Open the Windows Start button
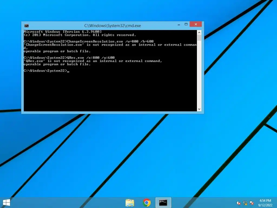Screen dimensions: 277x208 [6, 203]
